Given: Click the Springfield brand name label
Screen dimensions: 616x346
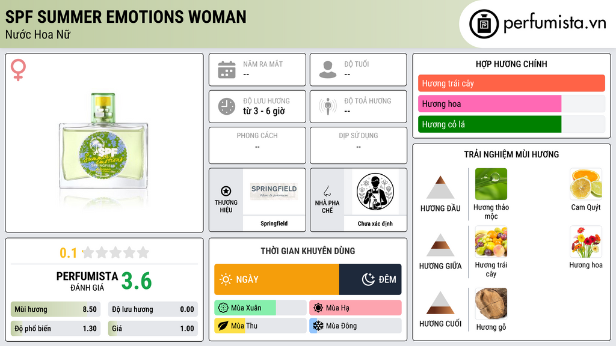Looking at the screenshot, I should click(274, 223).
